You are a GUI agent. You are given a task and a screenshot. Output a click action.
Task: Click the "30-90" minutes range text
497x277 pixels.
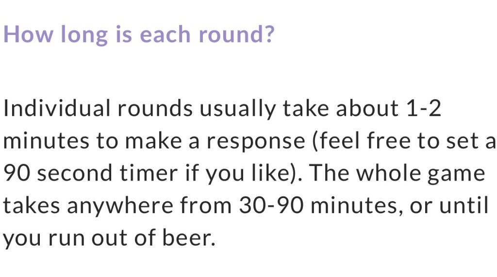click(271, 206)
